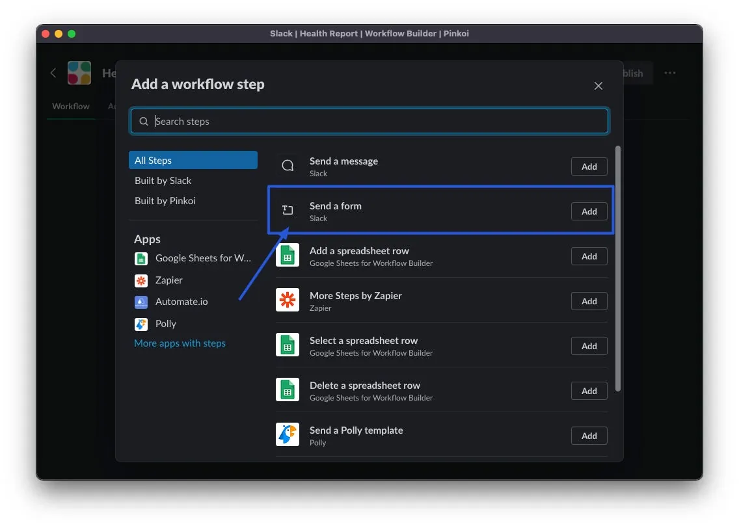Viewport: 739px width, 528px height.
Task: Close the Add a workflow step dialog
Action: [x=598, y=86]
